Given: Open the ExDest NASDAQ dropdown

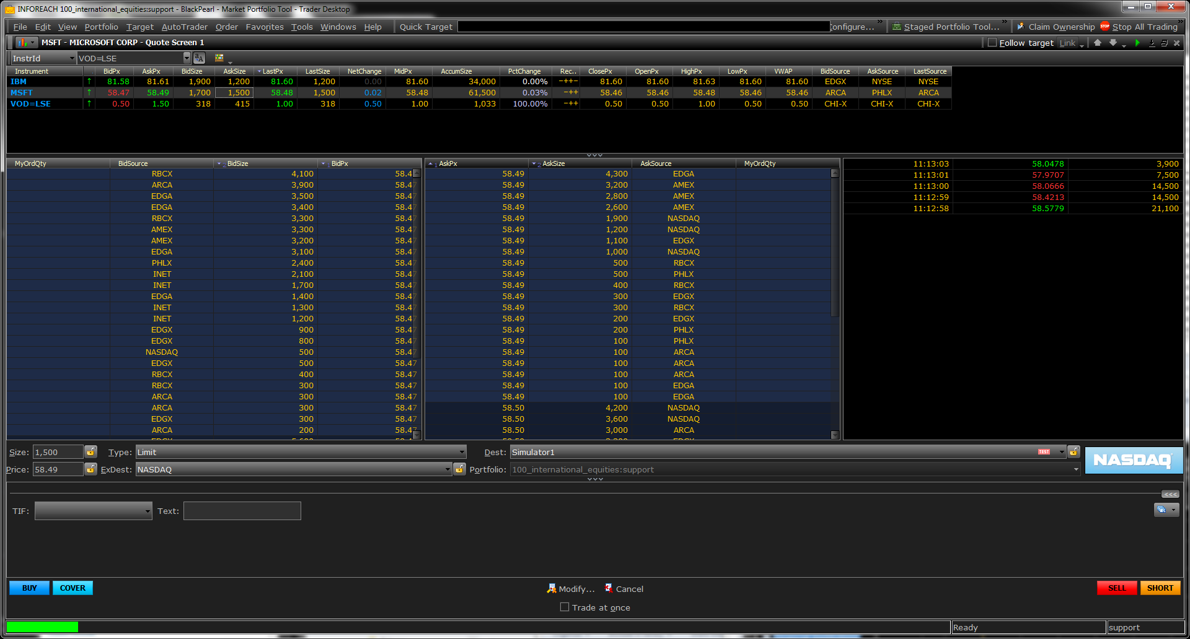Looking at the screenshot, I should 447,469.
